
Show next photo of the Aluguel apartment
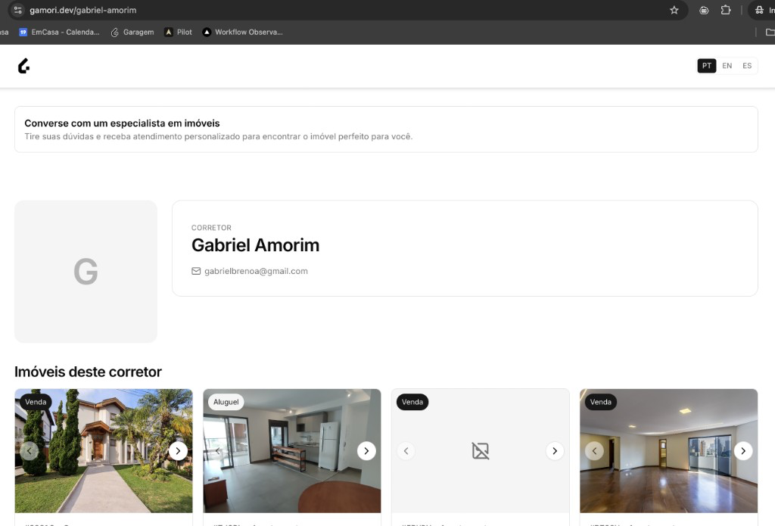pyautogui.click(x=366, y=451)
